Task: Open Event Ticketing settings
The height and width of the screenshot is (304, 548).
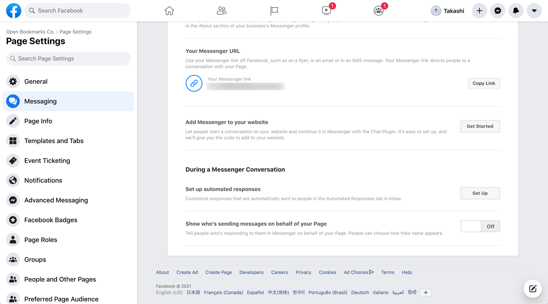Action: pyautogui.click(x=68, y=160)
